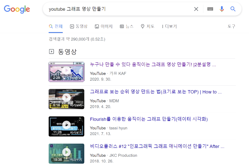Open link Flourish를 이용한 움직이는 그래프 만들기
The width and height of the screenshot is (249, 166).
point(149,119)
